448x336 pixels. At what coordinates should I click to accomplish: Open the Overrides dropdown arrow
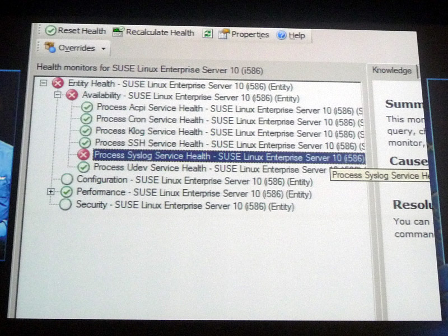103,49
